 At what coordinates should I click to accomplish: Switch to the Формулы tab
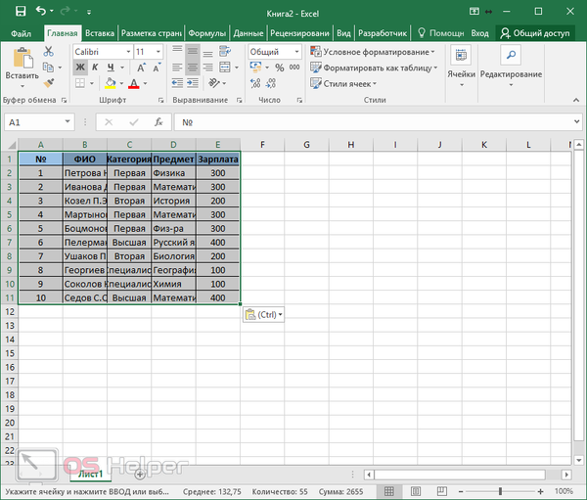207,33
